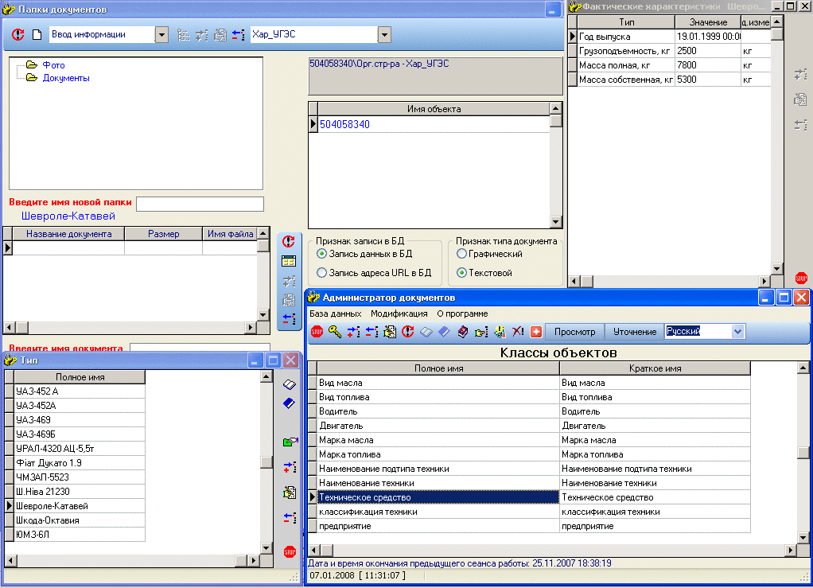This screenshot has height=588, width=813.
Task: Open the 'Ввод информации' dropdown
Action: coord(161,35)
